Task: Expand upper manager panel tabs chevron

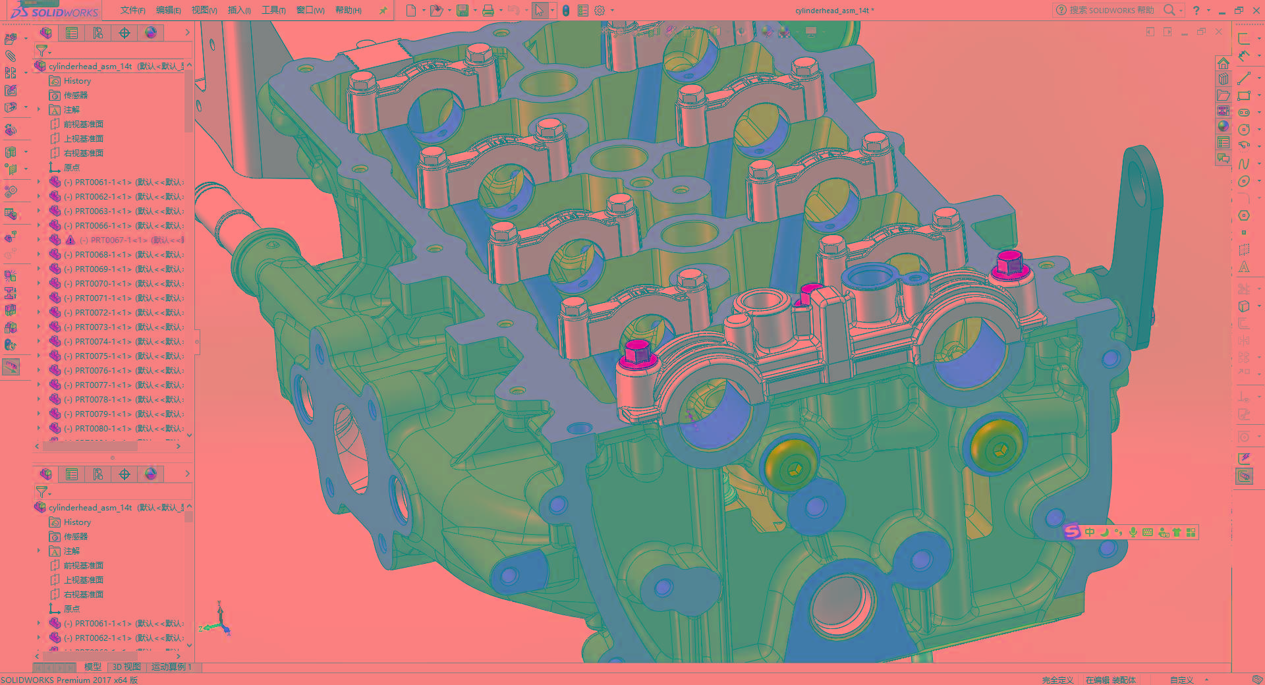Action: coord(187,32)
